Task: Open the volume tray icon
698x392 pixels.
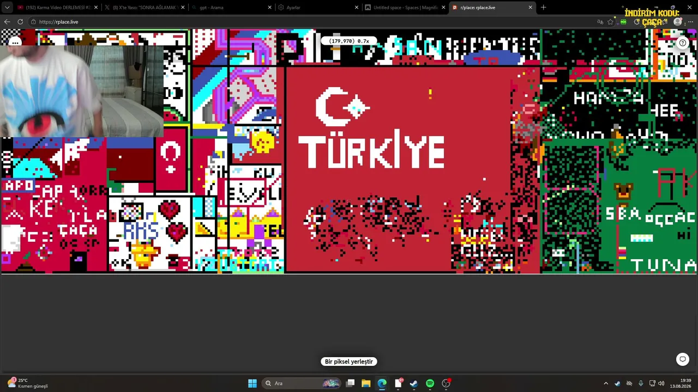Action: click(661, 383)
